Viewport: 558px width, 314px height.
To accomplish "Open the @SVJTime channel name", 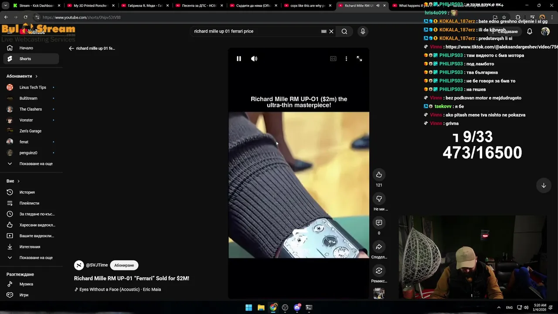I will tap(97, 265).
